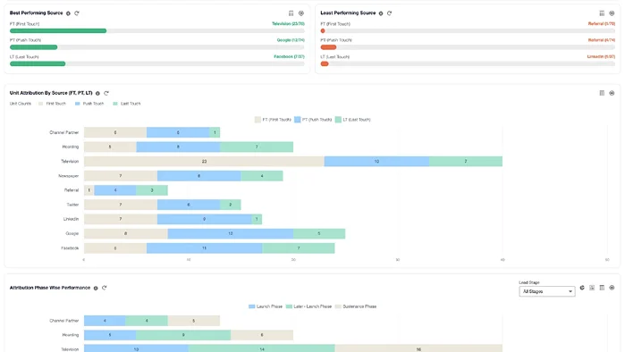625x352 pixels.
Task: Open info icon beside Best Performing Source
Action: point(68,13)
